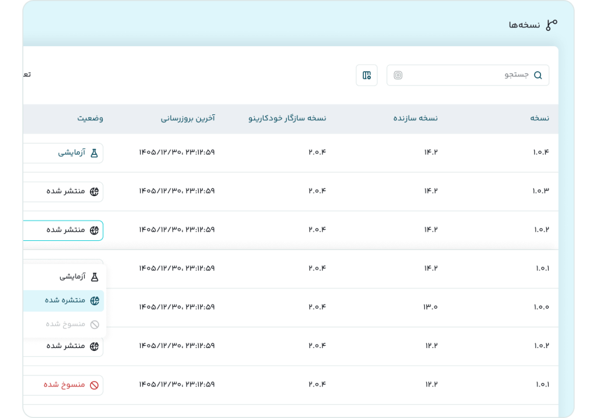Click the globe icon in version 1.0.3 status

pyautogui.click(x=94, y=191)
